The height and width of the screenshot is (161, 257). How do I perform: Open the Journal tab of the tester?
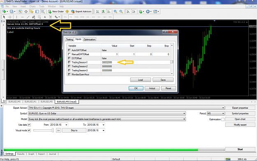tap(52, 154)
